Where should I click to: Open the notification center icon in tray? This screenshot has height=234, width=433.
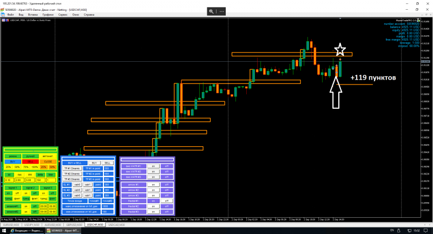[425, 230]
